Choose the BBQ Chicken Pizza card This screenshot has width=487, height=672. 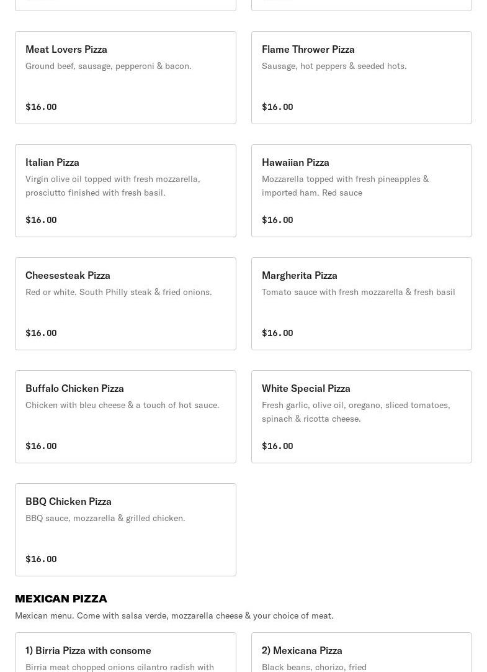[125, 530]
